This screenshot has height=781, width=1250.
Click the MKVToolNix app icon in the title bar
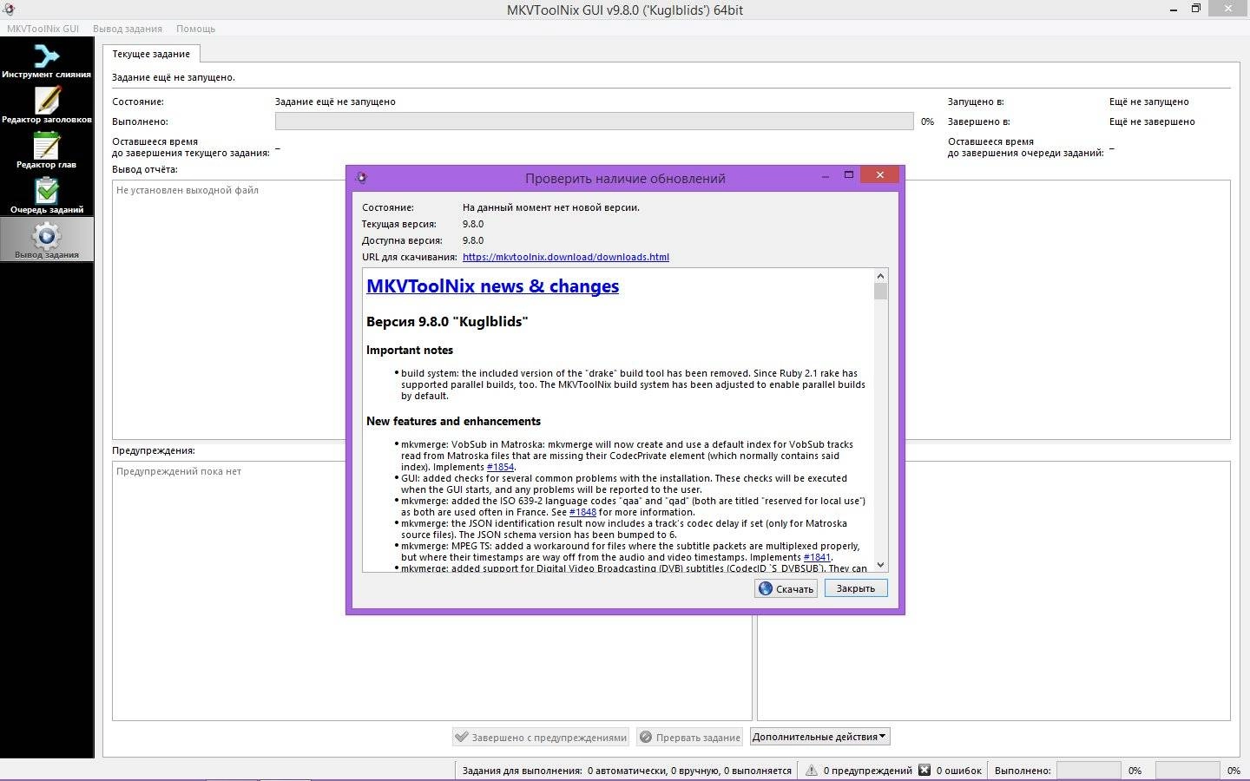9,10
